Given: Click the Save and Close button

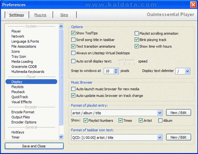Looking at the screenshot, I should coord(34,146).
